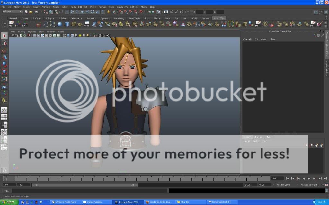Click the History 'His' shelf icon
Viewport: 329px width, 205px height.
pyautogui.click(x=11, y=24)
